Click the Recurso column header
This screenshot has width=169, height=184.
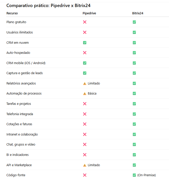click(x=12, y=13)
